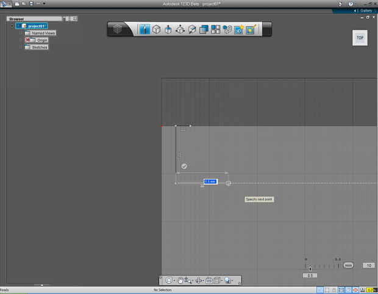Click the Open file icon in title bar
The height and width of the screenshot is (294, 378).
click(24, 4)
